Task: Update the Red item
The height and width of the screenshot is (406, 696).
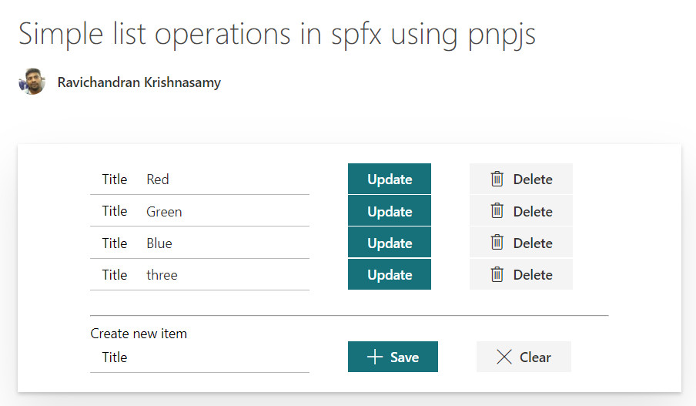Action: pyautogui.click(x=390, y=179)
